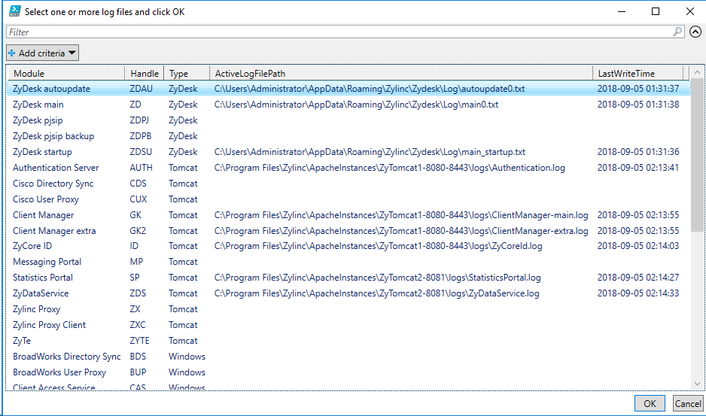Click the autoupdate0.txt log file path
The image size is (706, 416).
pyautogui.click(x=370, y=89)
